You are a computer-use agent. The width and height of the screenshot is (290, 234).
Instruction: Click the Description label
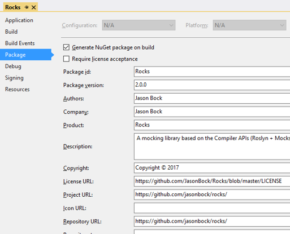77,147
